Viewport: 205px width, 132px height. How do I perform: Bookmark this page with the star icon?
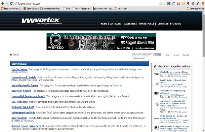point(164,4)
